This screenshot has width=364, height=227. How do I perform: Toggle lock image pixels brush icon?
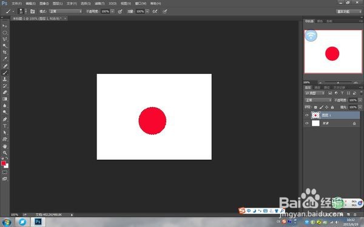click(322, 107)
